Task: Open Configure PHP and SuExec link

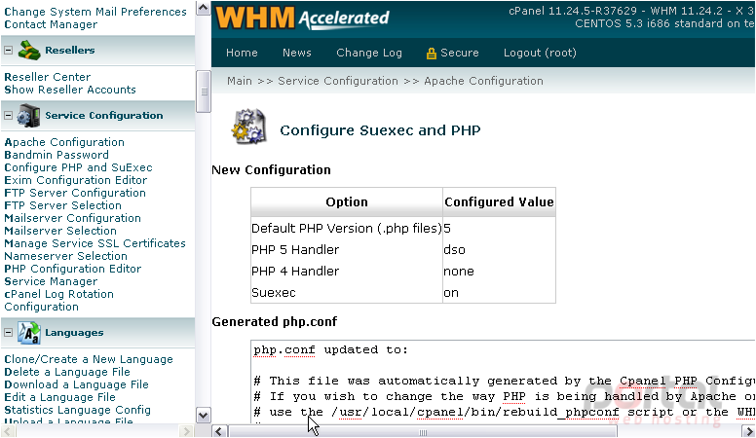Action: (79, 167)
